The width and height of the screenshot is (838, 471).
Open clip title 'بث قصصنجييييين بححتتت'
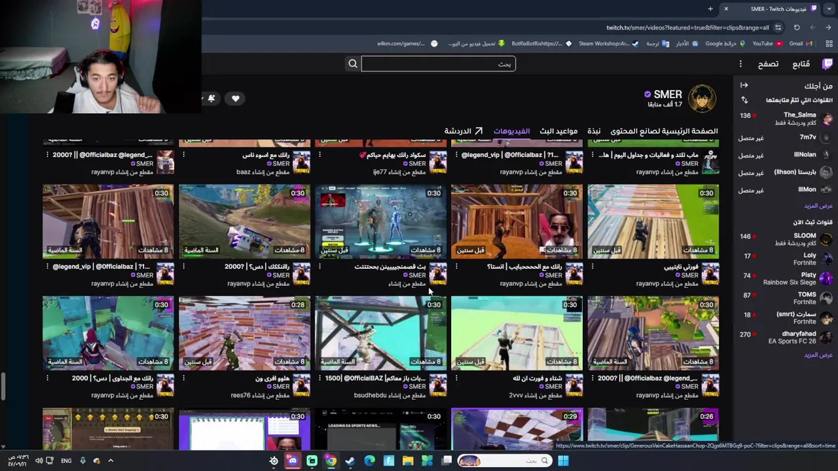pos(390,267)
